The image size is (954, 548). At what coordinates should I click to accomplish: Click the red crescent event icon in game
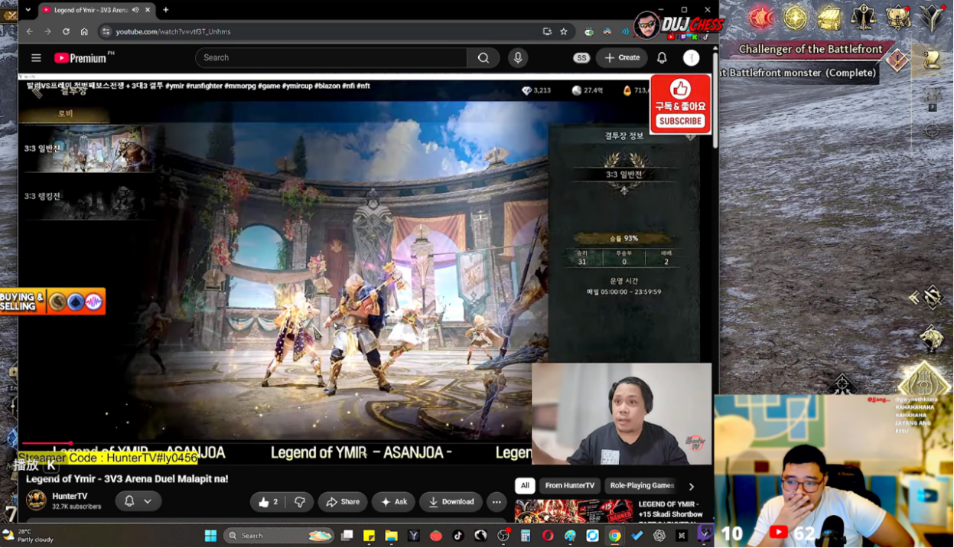[x=760, y=18]
